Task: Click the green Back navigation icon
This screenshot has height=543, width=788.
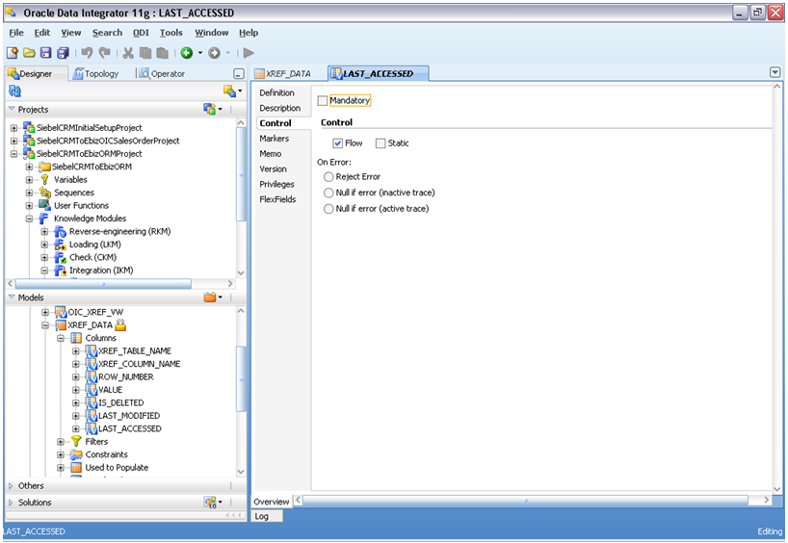Action: click(187, 53)
